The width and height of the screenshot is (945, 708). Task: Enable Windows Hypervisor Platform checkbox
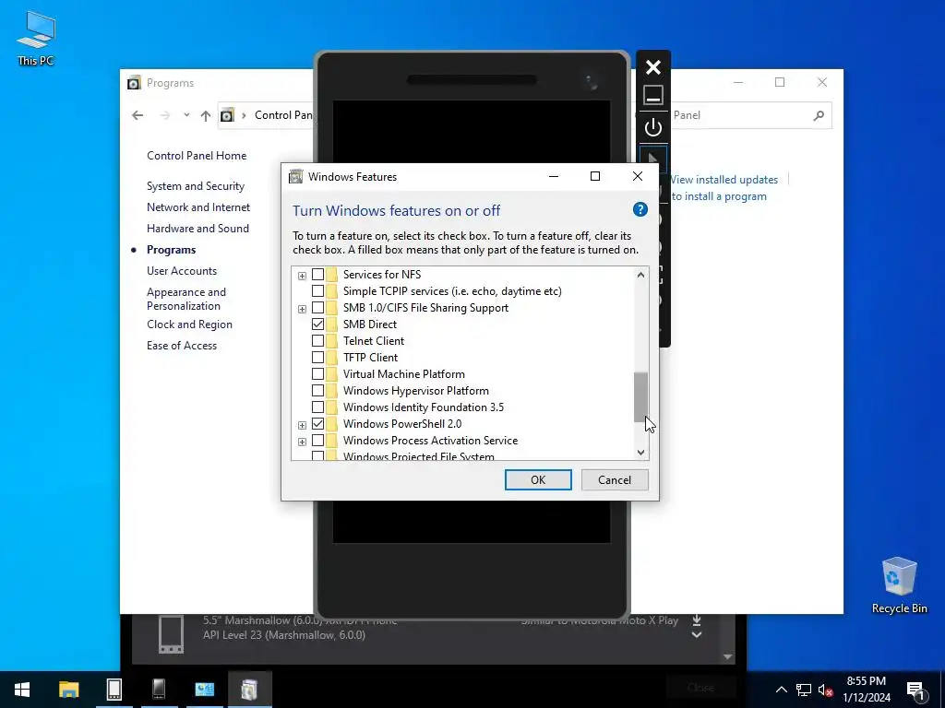click(317, 390)
